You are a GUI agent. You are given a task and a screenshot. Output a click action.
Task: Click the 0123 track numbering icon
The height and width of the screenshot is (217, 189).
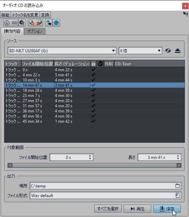[x=14, y=23]
